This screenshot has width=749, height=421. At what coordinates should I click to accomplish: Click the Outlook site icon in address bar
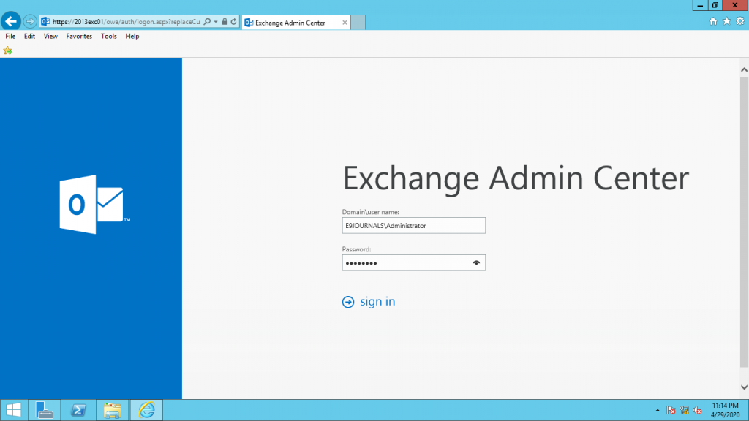(45, 21)
